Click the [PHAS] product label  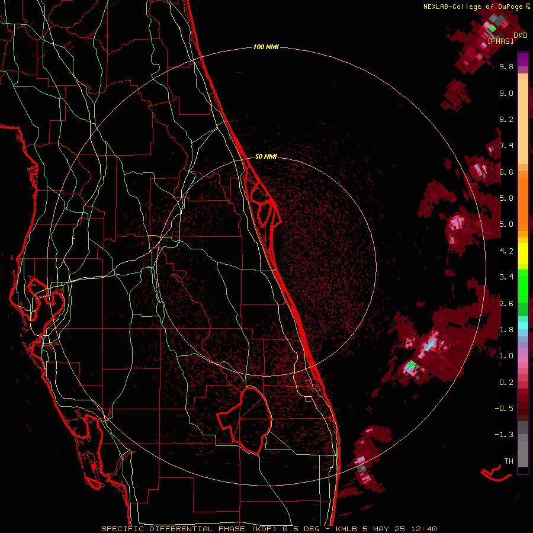click(x=500, y=41)
